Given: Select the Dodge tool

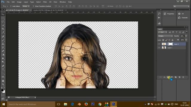Looking at the screenshot, I should tap(3, 62).
